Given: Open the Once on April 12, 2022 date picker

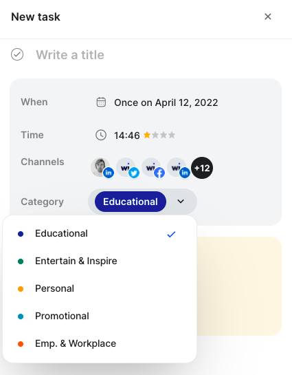Looking at the screenshot, I should click(x=166, y=103).
